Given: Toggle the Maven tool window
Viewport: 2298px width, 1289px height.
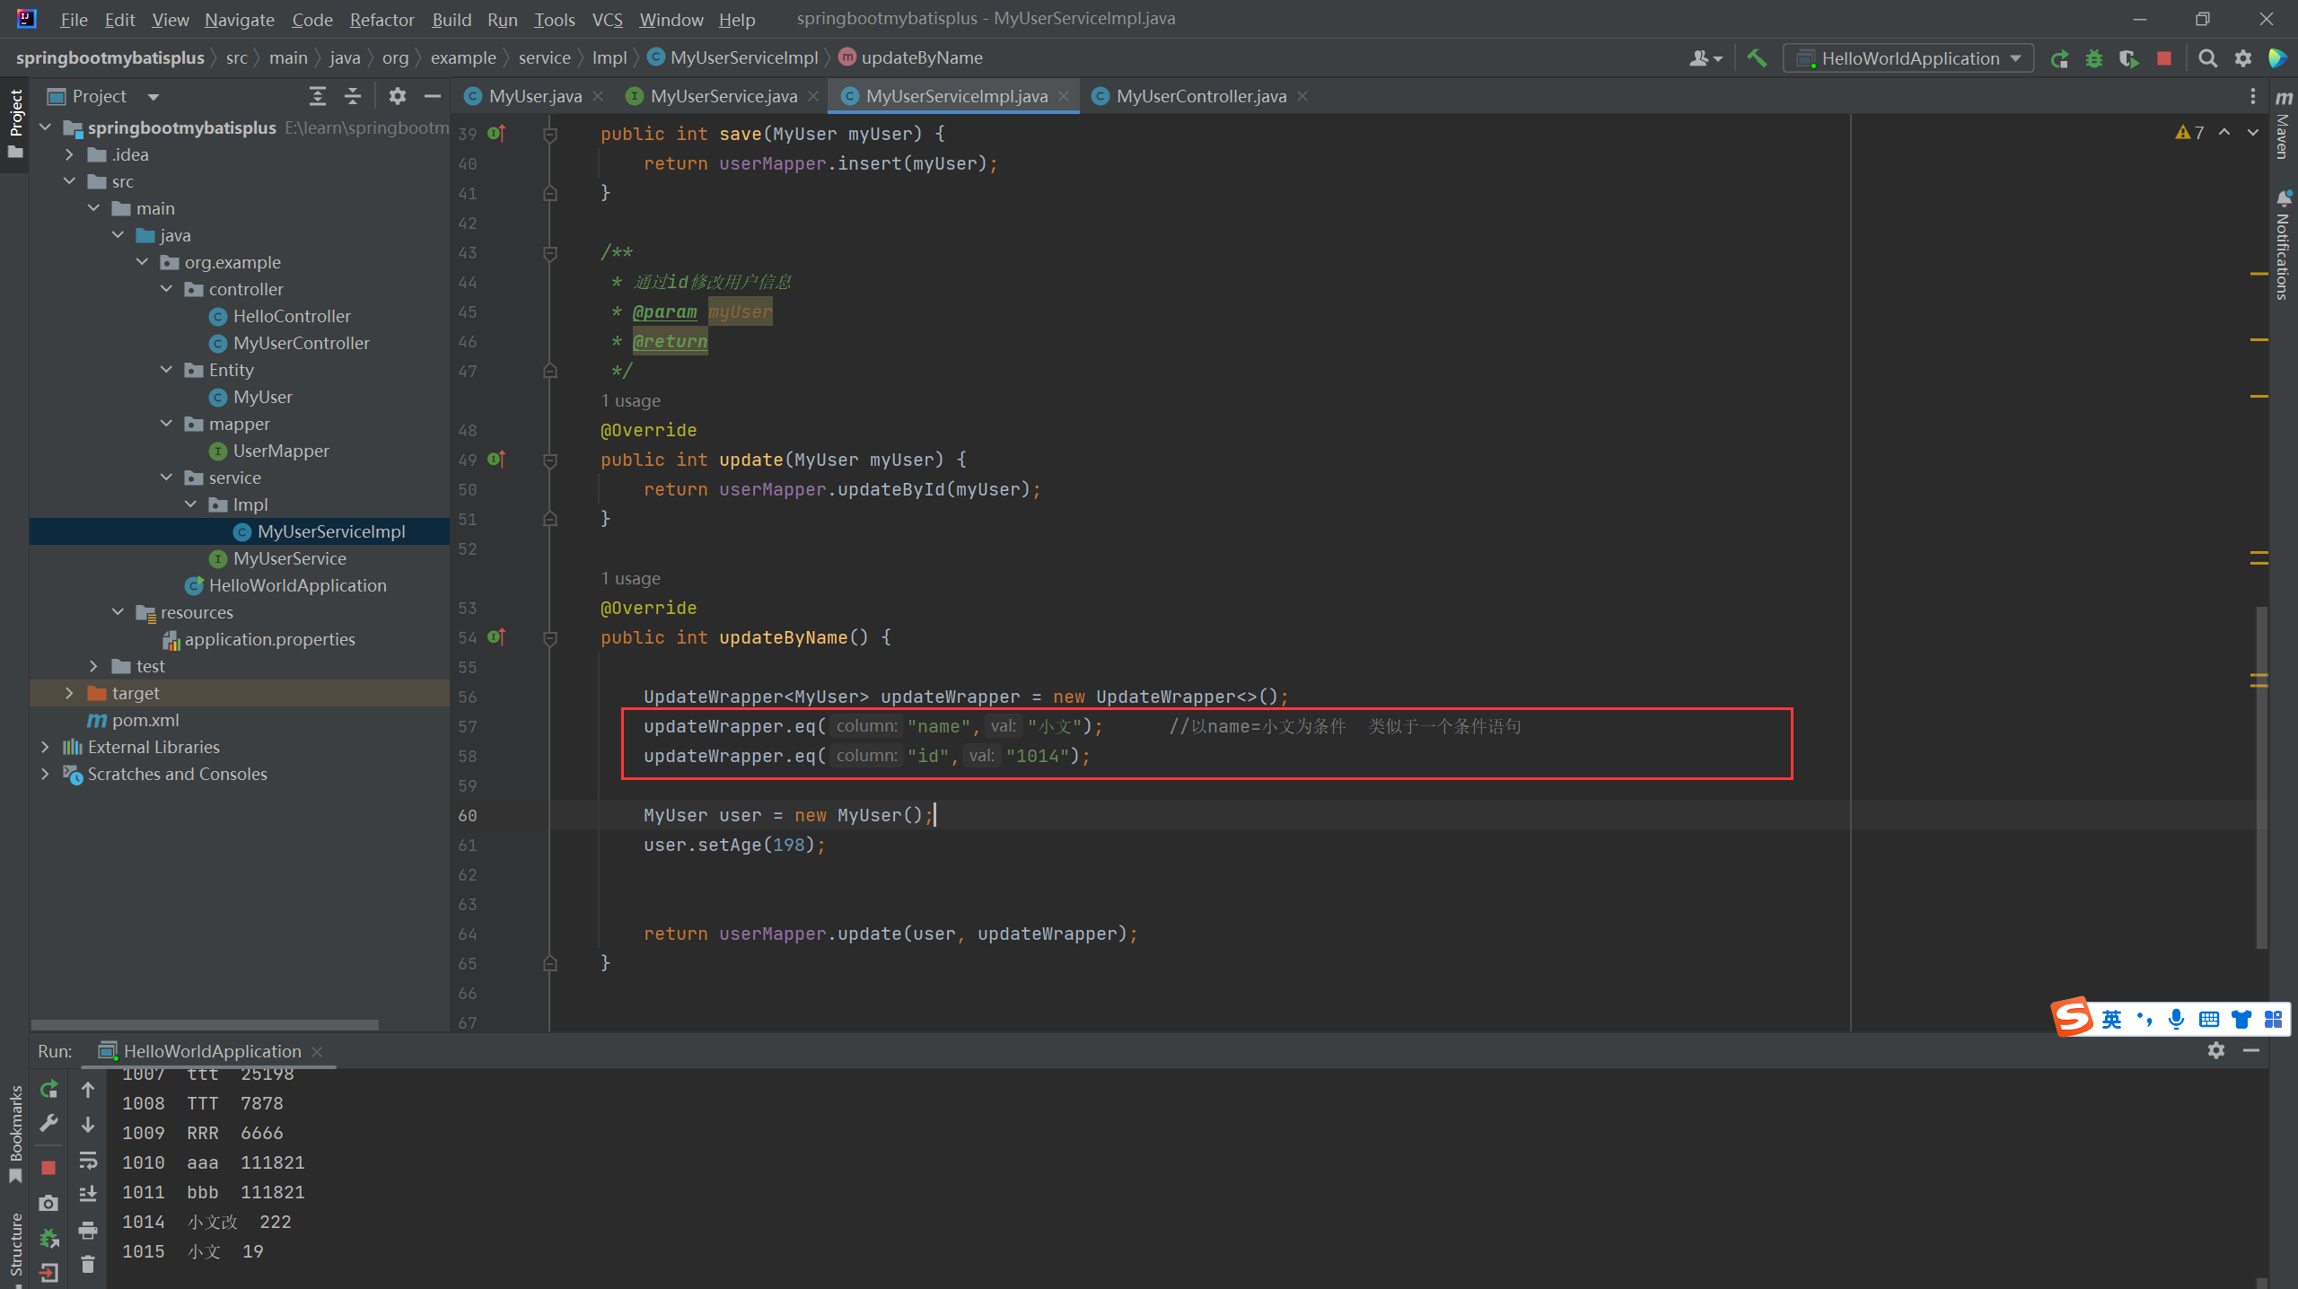Looking at the screenshot, I should [2284, 126].
